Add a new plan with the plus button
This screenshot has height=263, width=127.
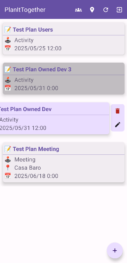[x=115, y=250]
